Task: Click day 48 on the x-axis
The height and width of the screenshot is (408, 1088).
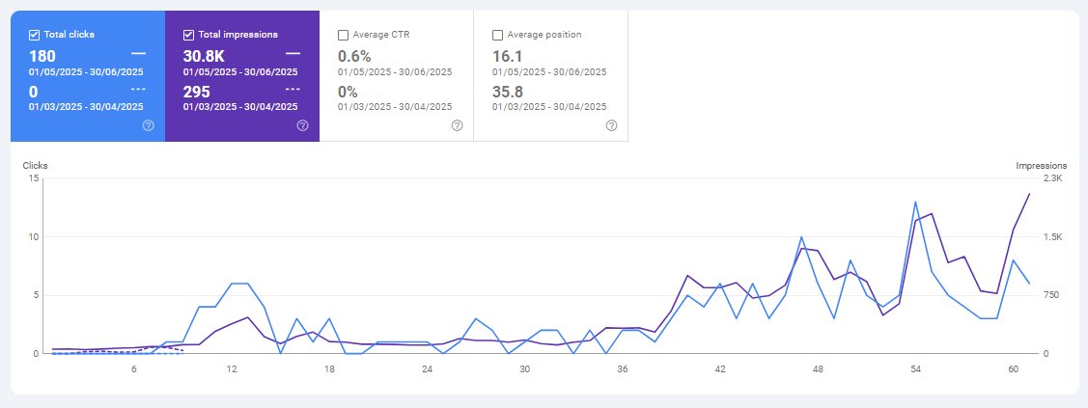Action: (818, 369)
